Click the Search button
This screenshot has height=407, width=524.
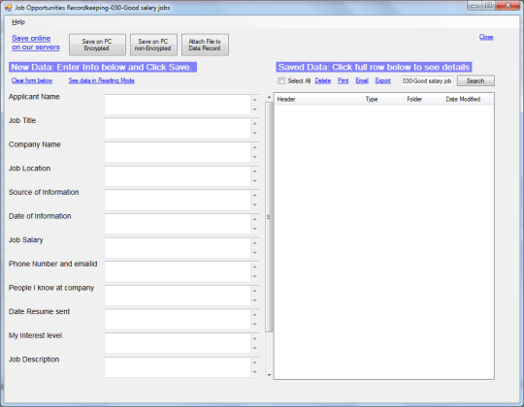click(x=475, y=80)
